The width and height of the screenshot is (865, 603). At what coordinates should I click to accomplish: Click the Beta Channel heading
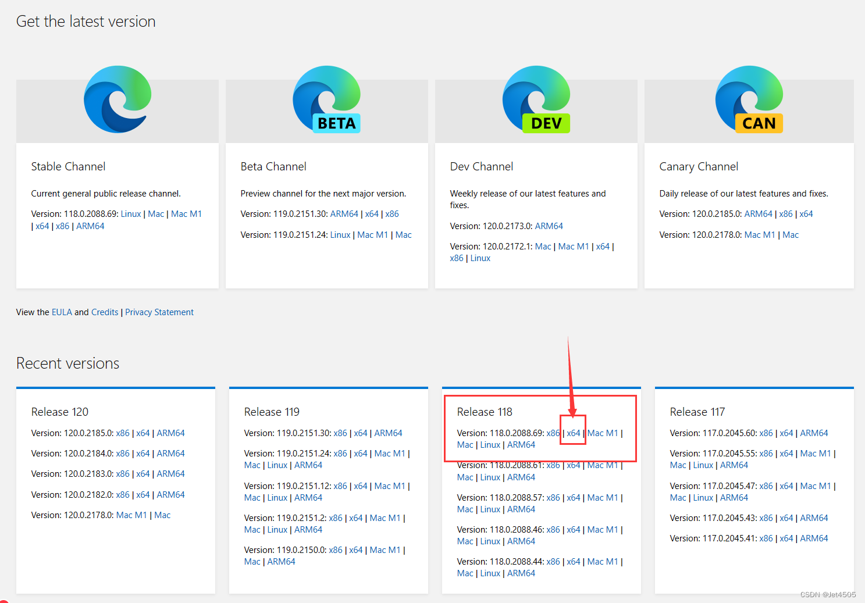click(273, 167)
